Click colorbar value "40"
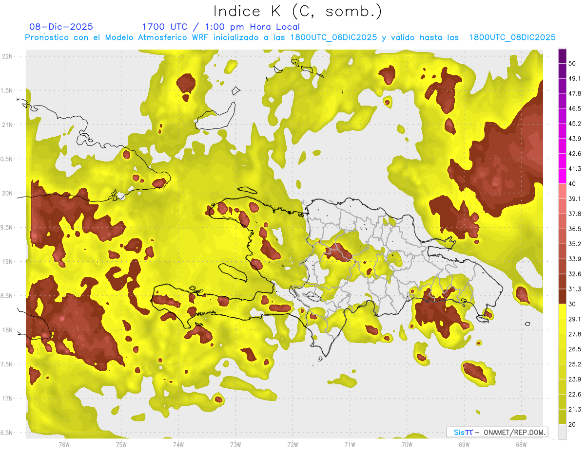The image size is (585, 451). [x=572, y=184]
